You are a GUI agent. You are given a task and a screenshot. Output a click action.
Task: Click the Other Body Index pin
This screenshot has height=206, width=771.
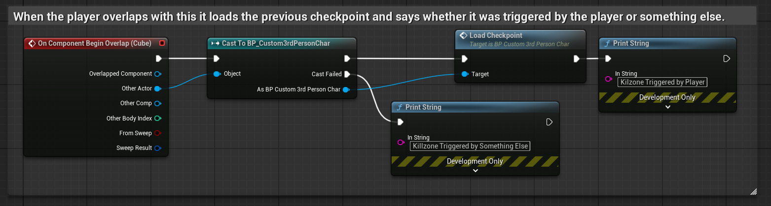[x=158, y=118]
